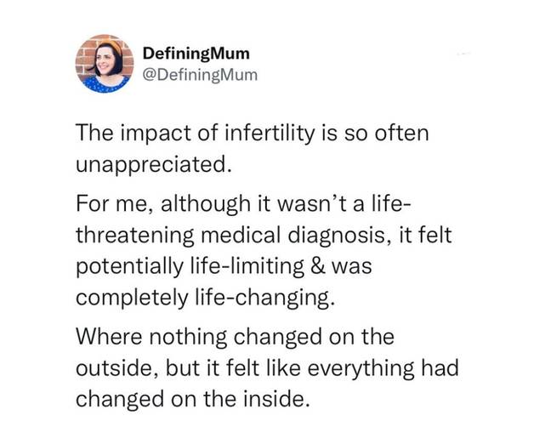This screenshot has height=433, width=551.
Task: Click the line 'threatening medical diagnosis, it felt'
Action: click(x=264, y=235)
